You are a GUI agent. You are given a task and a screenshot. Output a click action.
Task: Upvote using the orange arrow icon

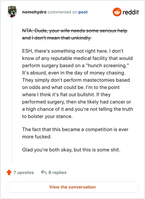click(9, 172)
